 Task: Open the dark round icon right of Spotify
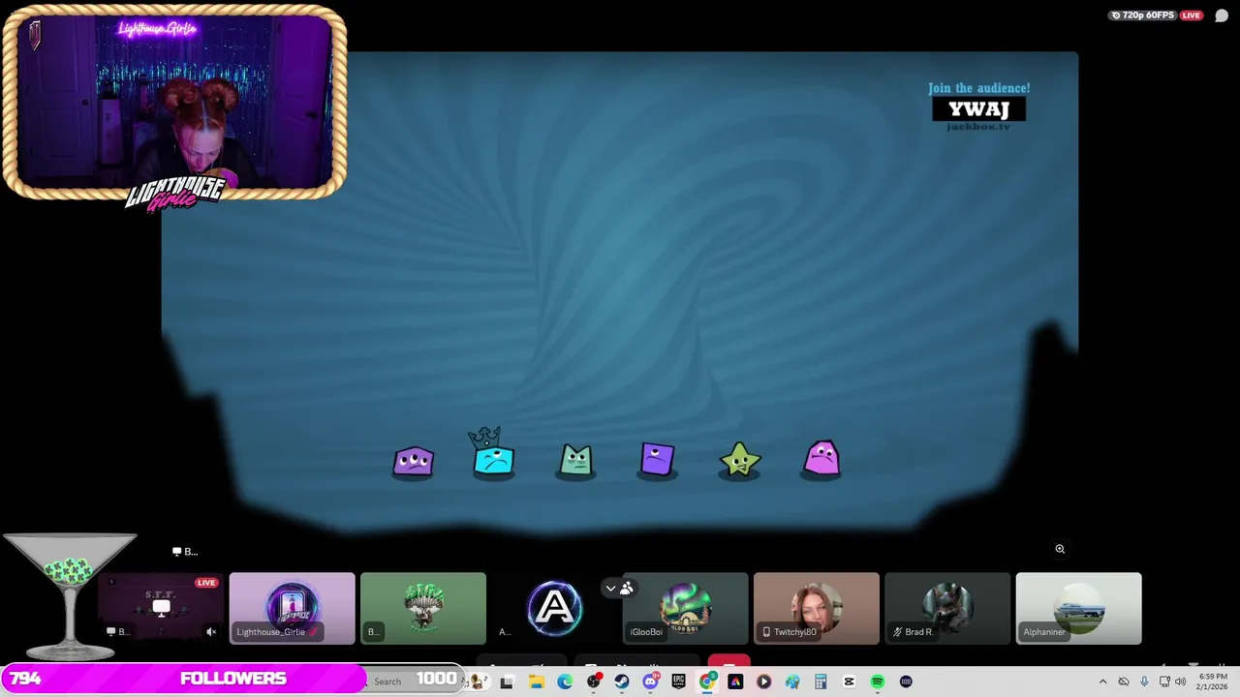click(906, 682)
